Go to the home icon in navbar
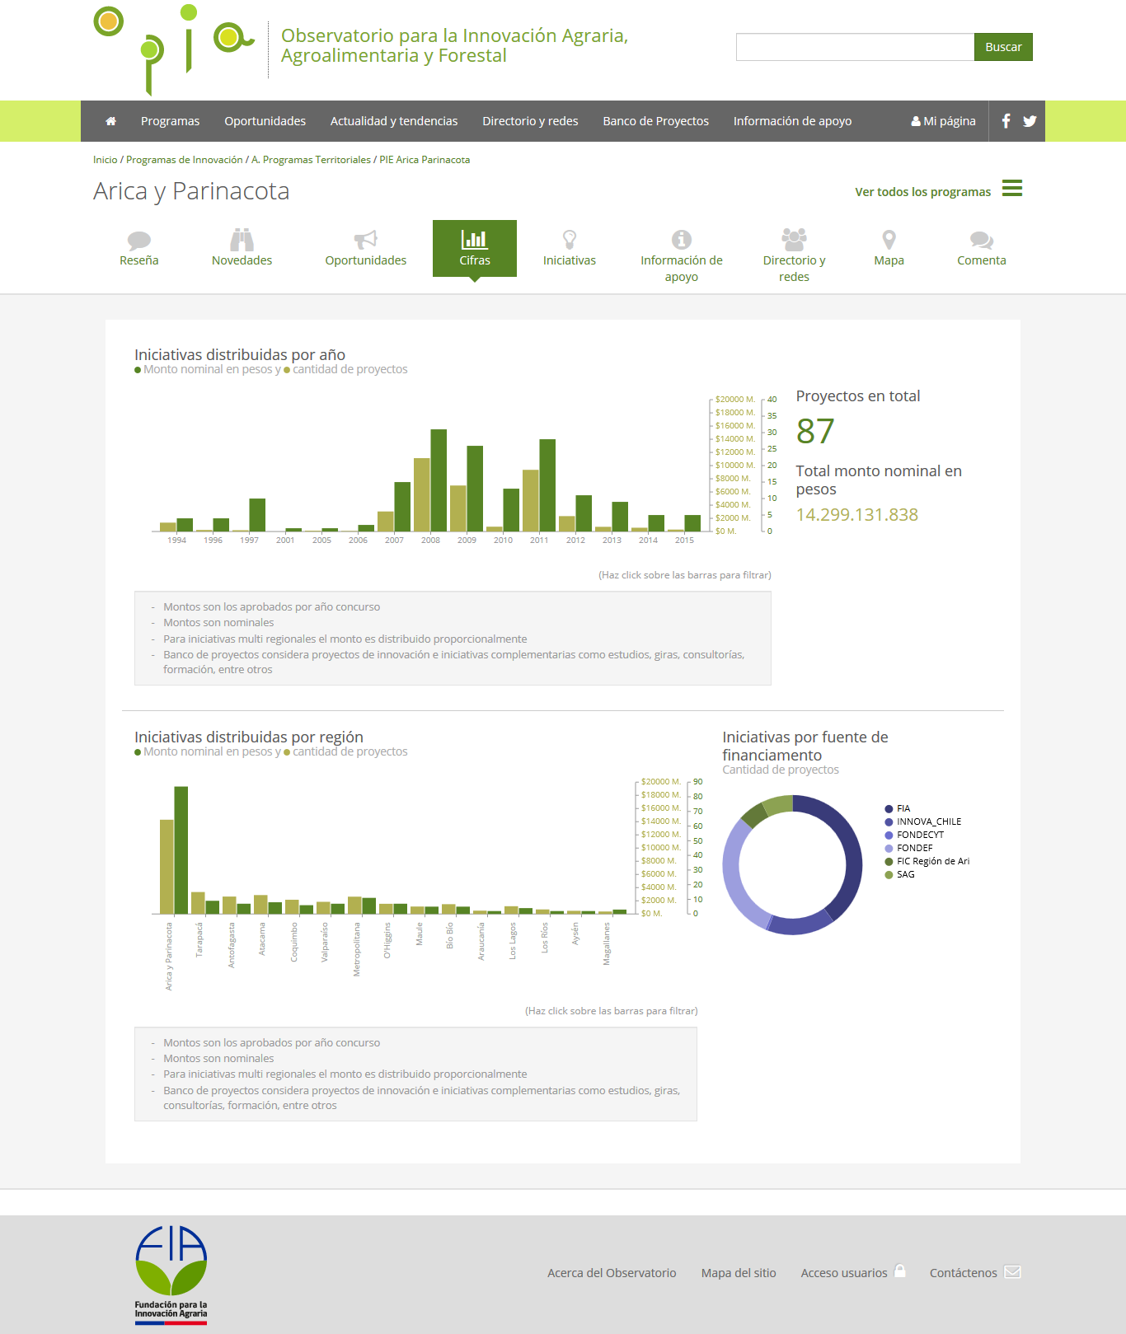The height and width of the screenshot is (1334, 1126). tap(110, 121)
